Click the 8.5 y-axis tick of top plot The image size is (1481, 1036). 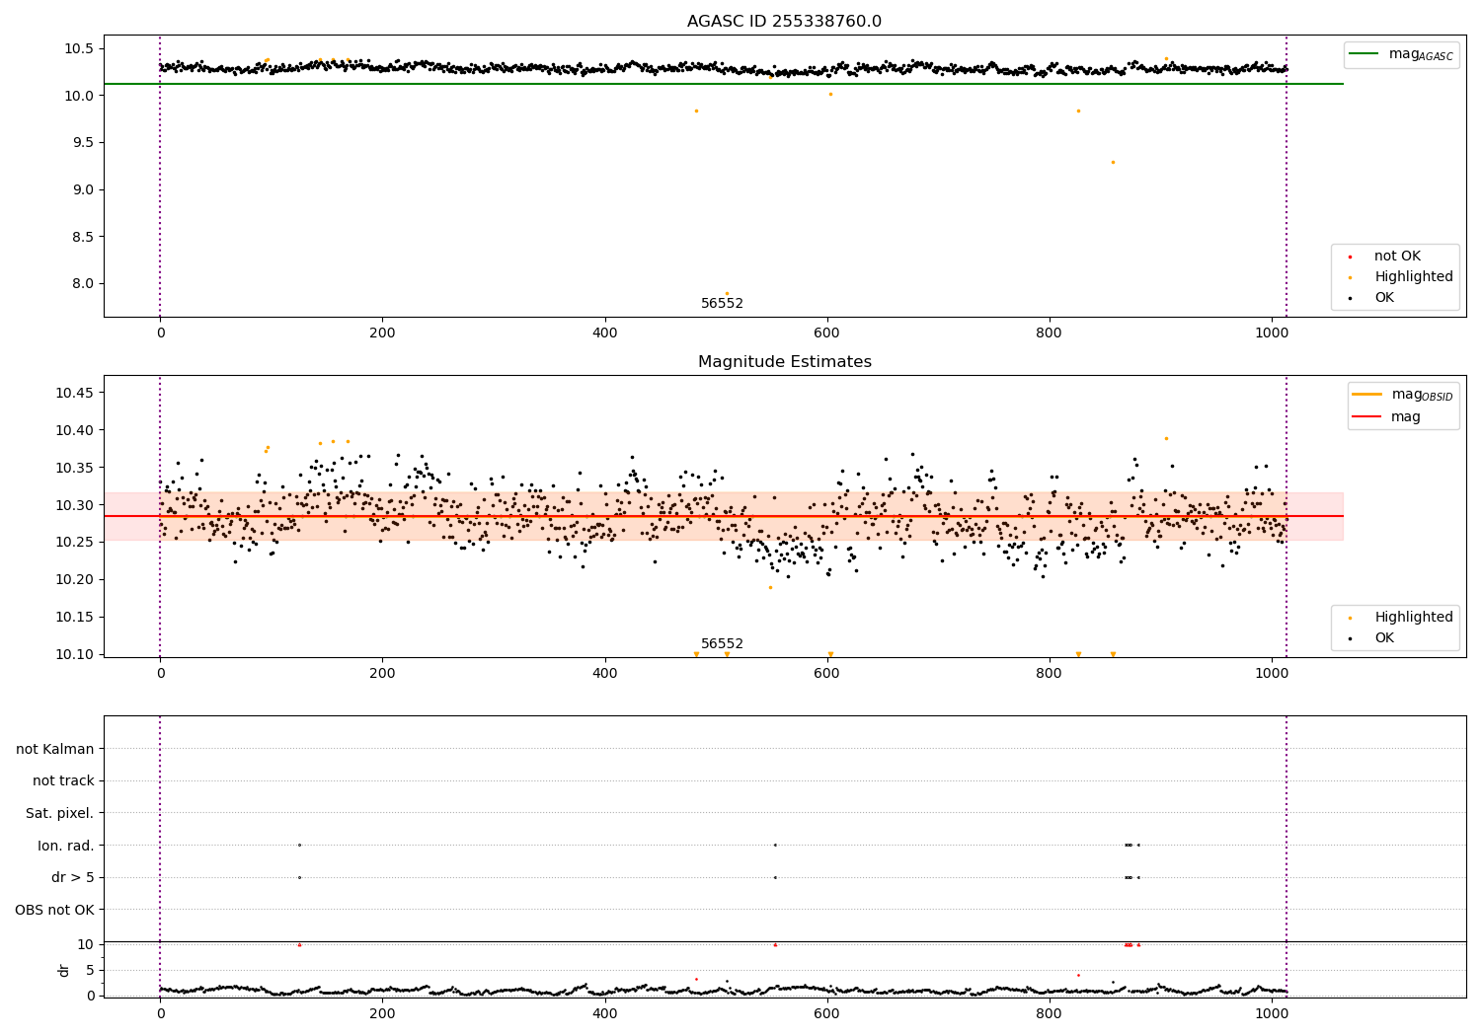(x=83, y=237)
